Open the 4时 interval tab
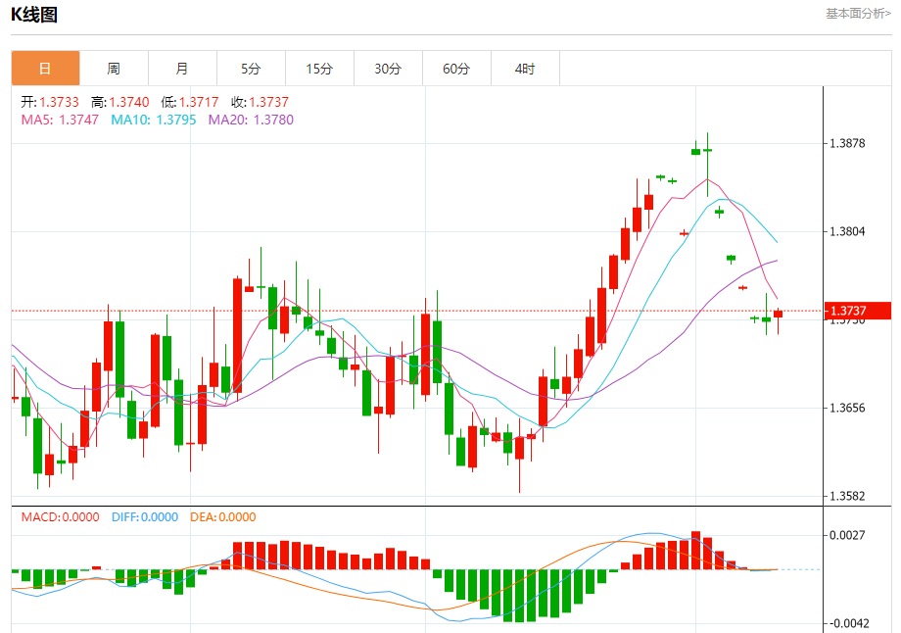The height and width of the screenshot is (633, 901). point(525,69)
